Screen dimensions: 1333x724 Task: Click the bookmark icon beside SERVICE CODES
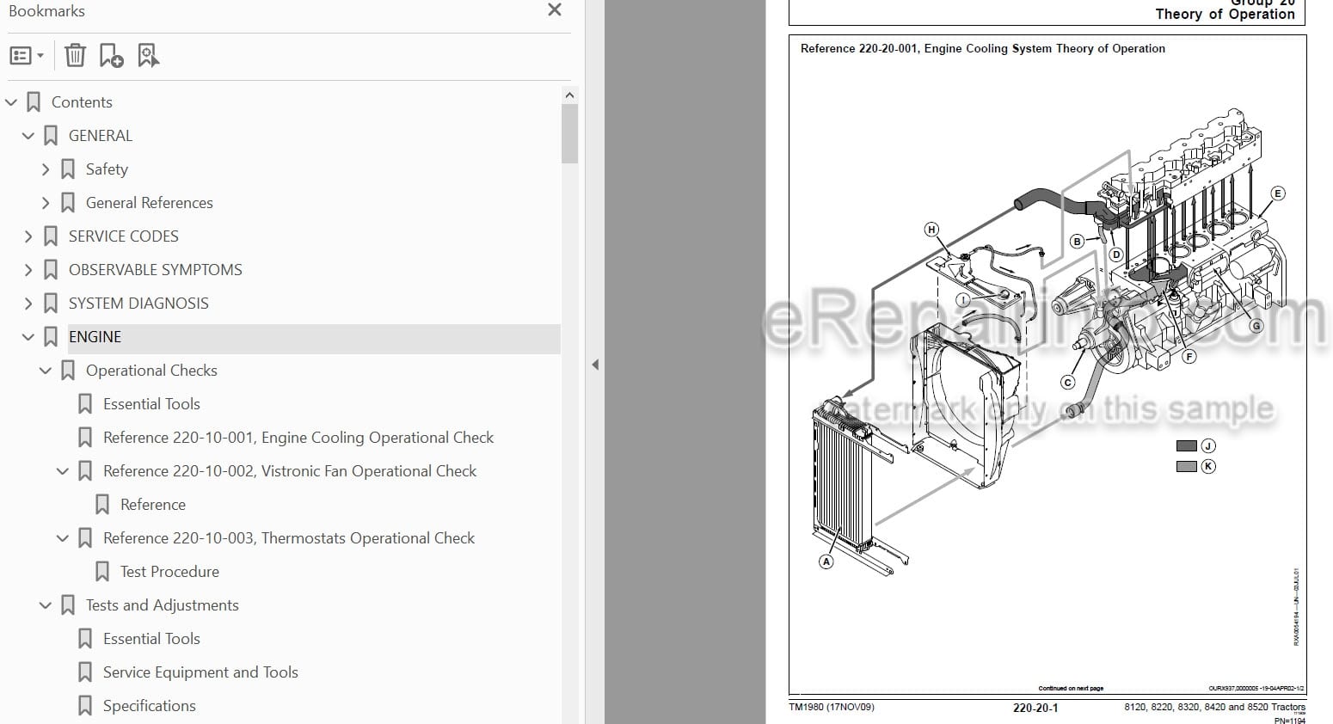tap(51, 236)
